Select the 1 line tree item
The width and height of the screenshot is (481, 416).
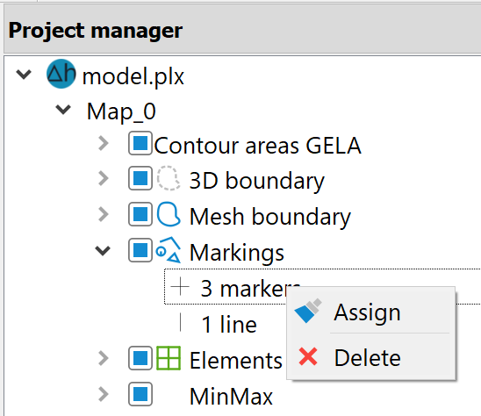point(229,324)
